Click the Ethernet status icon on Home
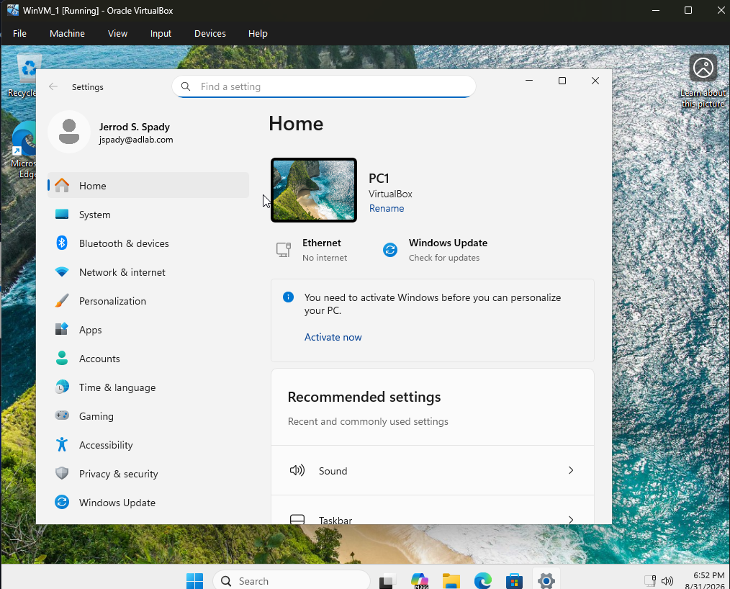The height and width of the screenshot is (589, 730). click(x=284, y=250)
